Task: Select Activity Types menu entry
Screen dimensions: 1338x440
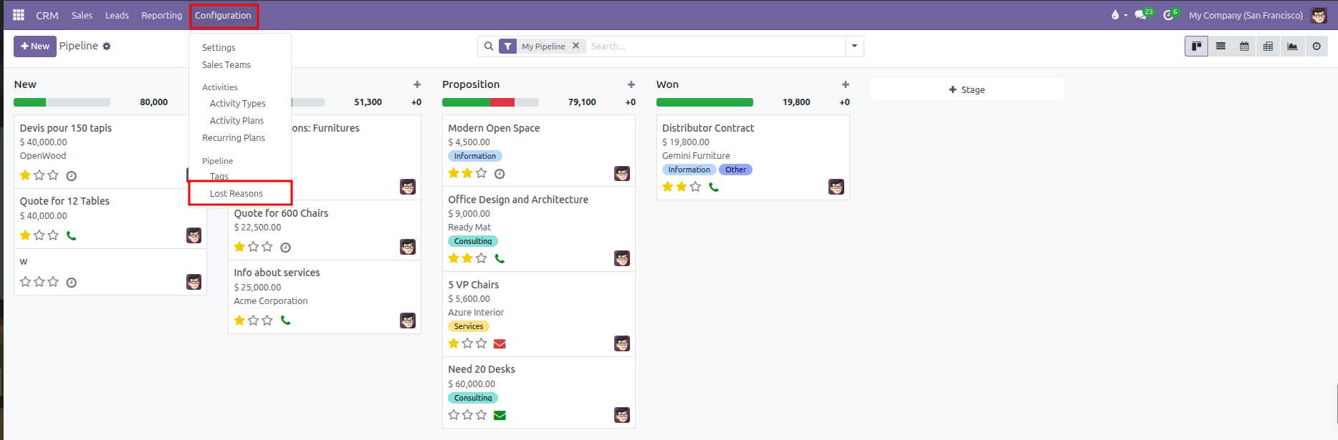Action: coord(237,103)
